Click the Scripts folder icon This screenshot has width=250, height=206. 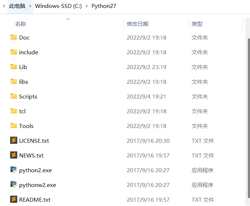point(14,96)
